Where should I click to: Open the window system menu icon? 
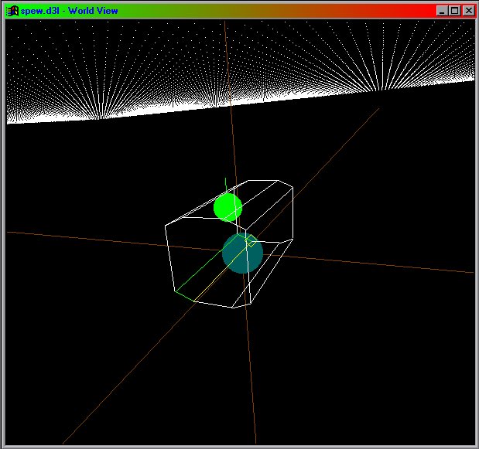coord(13,11)
